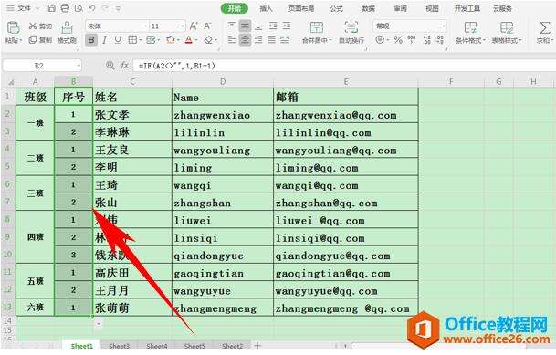The width and height of the screenshot is (556, 355).
Task: Click the formula bar input field
Action: 344,66
